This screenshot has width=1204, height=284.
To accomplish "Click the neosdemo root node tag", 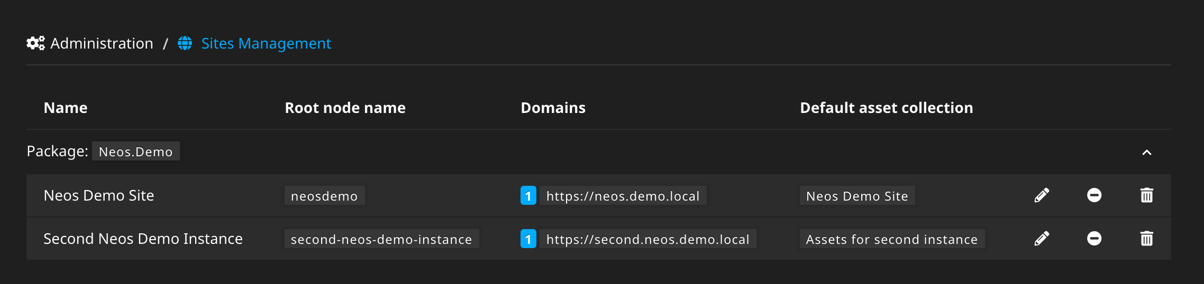I will [324, 196].
